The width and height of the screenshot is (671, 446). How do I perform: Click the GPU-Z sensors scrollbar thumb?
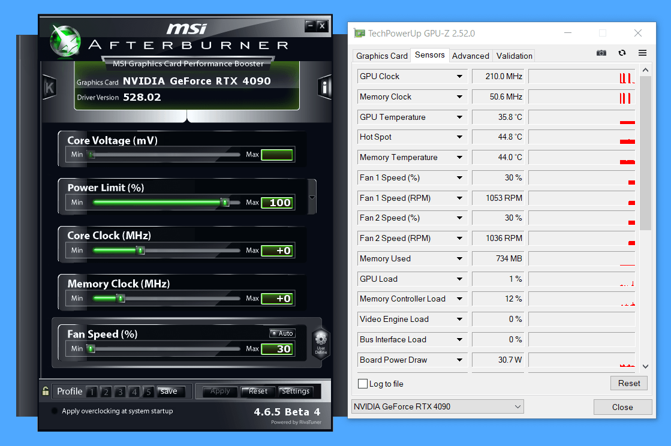click(645, 153)
